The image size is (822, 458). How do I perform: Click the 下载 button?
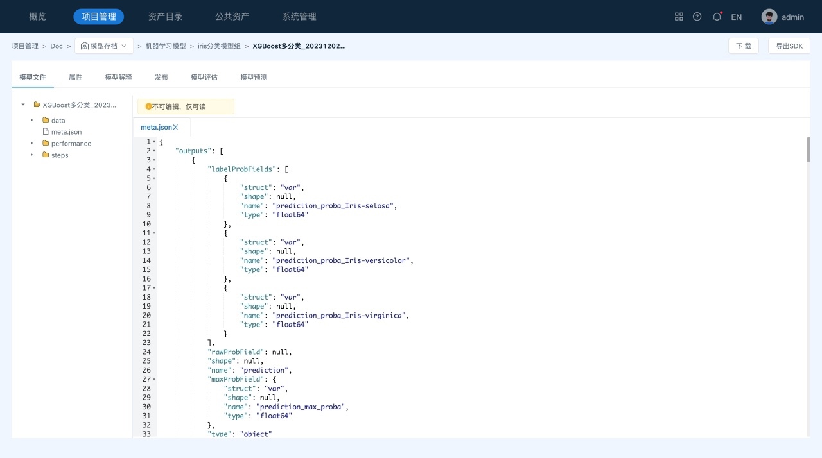[x=743, y=46]
